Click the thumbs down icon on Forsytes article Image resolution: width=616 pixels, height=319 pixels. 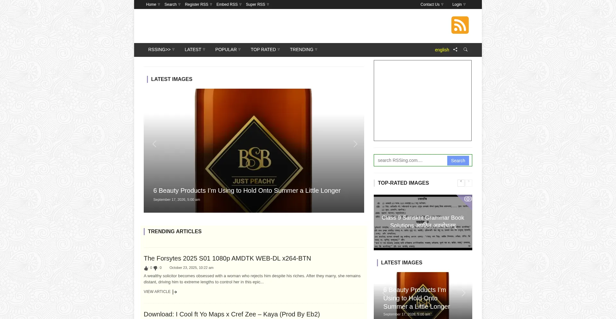click(156, 268)
